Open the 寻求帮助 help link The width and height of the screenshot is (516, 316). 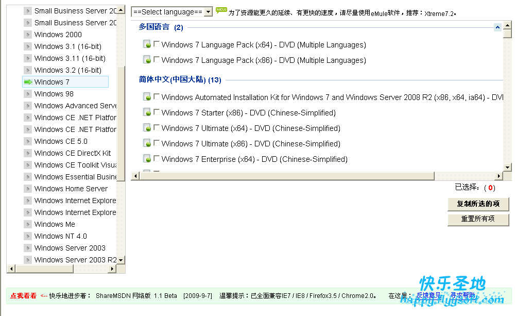click(x=462, y=295)
